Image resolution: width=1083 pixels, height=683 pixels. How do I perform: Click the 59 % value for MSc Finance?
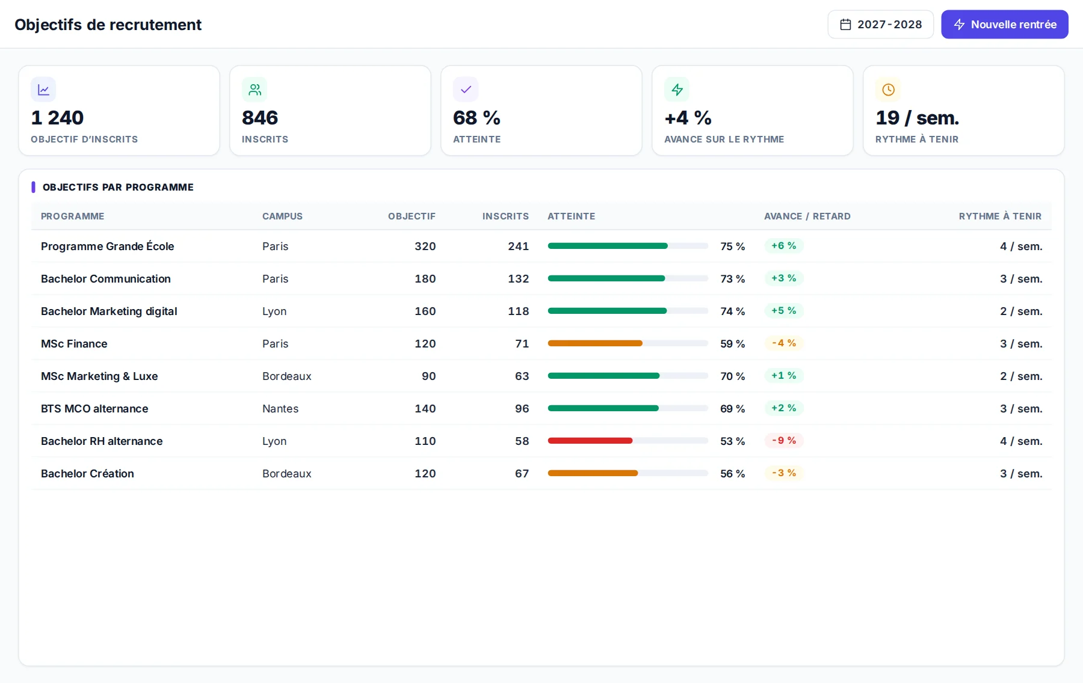pyautogui.click(x=732, y=344)
